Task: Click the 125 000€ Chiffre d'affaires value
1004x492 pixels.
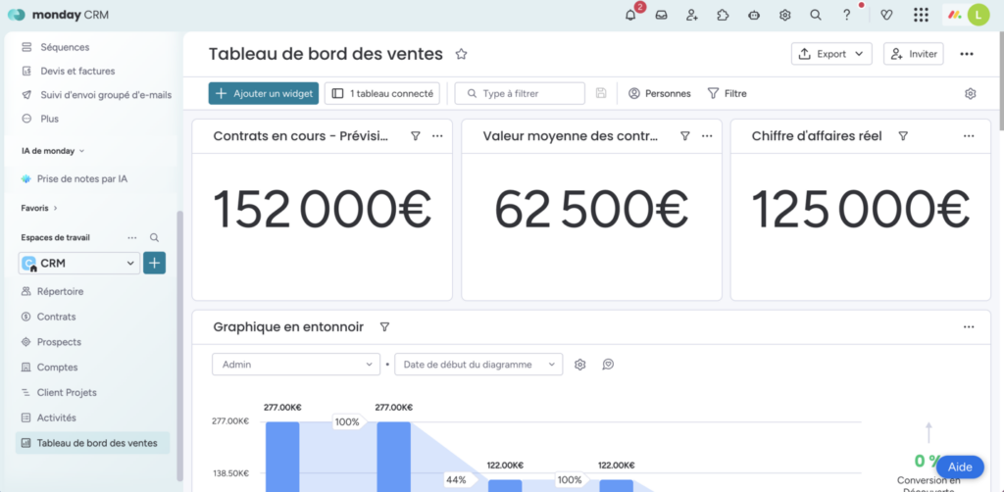Action: pyautogui.click(x=861, y=209)
